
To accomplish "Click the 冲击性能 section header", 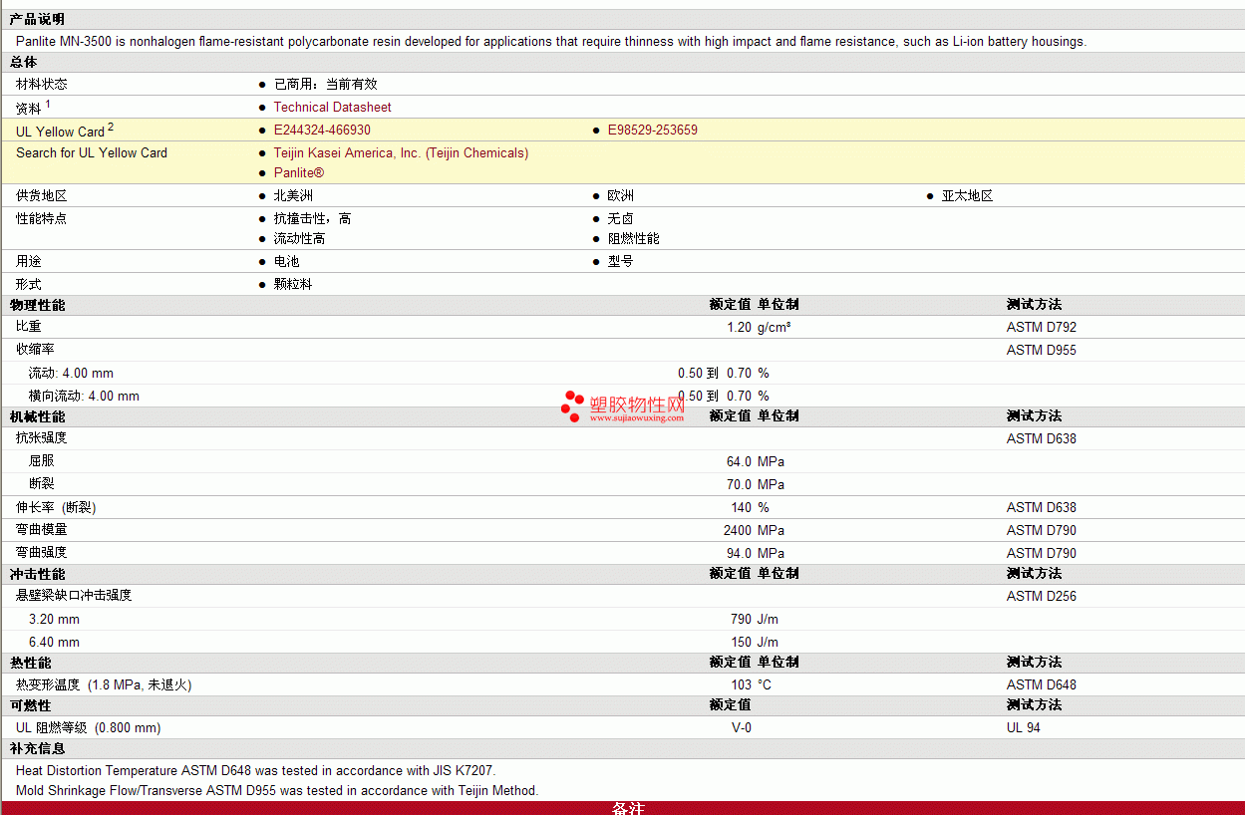I will (37, 574).
